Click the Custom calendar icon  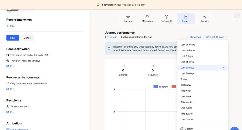click(x=182, y=129)
